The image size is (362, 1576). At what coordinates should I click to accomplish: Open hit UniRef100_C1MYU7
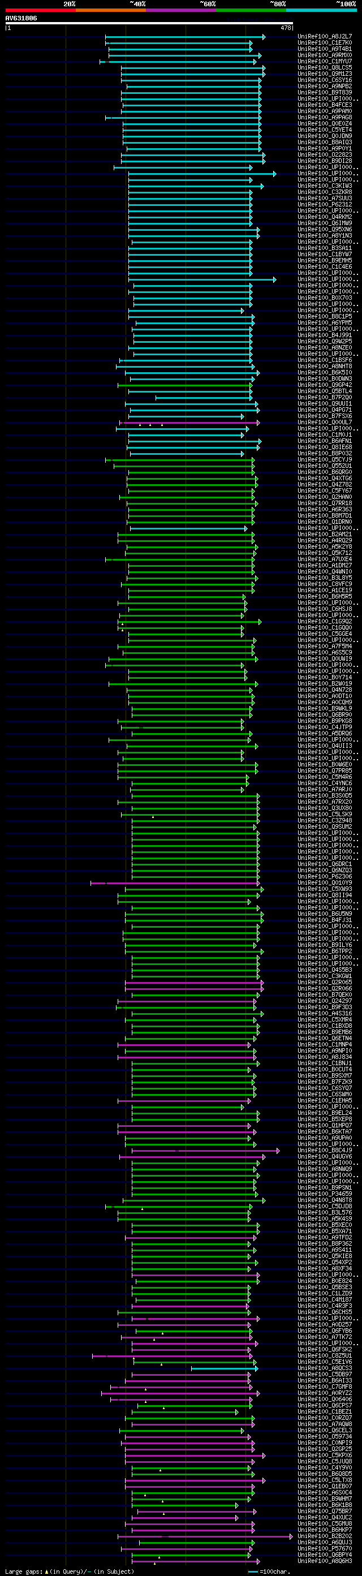[x=325, y=62]
